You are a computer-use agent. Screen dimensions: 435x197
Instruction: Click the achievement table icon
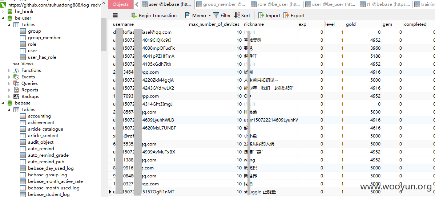coord(23,123)
